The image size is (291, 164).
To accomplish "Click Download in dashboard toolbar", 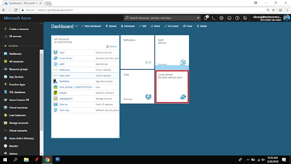I will pos(128,26).
